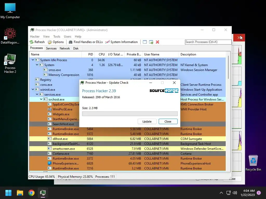Select the smartscreen.exe row
The height and width of the screenshot is (199, 266).
tap(127, 148)
